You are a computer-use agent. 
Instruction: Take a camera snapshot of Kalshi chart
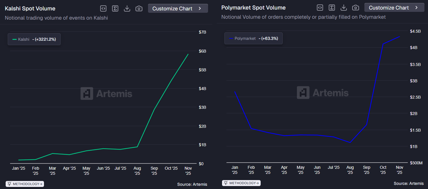pyautogui.click(x=139, y=9)
